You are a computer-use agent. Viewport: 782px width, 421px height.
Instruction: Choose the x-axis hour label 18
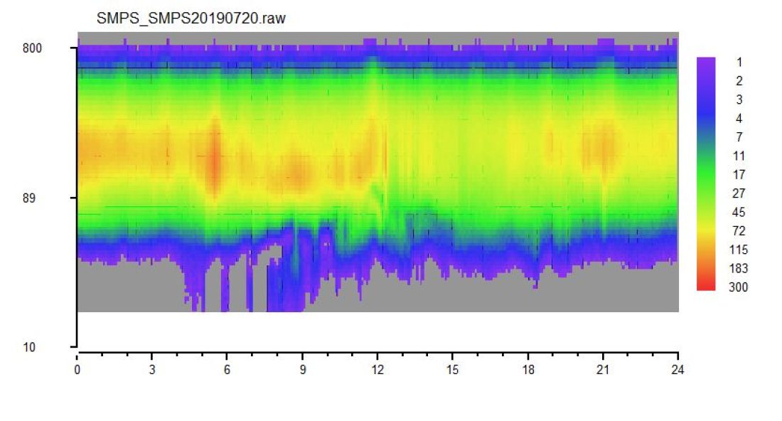click(528, 370)
